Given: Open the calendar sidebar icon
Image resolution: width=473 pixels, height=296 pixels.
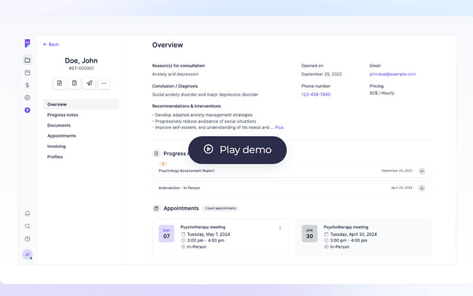Looking at the screenshot, I should [27, 73].
